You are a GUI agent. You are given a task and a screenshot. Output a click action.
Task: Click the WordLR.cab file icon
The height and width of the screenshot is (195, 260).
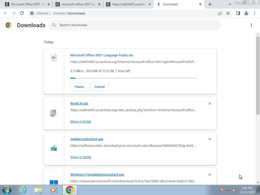pyautogui.click(x=53, y=113)
